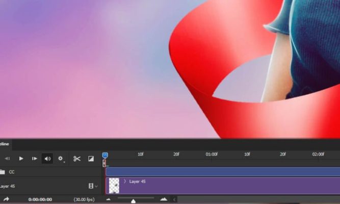Go to the previous frame

[8, 159]
